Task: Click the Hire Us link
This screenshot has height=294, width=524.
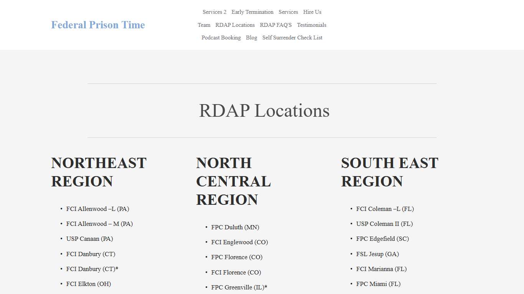Action: click(312, 12)
